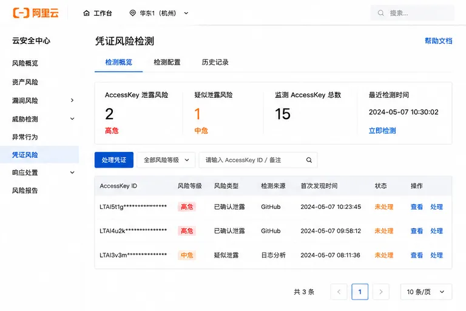Click the 中危 tag in LTAI3v3m row
466x311 pixels.
pyautogui.click(x=187, y=255)
